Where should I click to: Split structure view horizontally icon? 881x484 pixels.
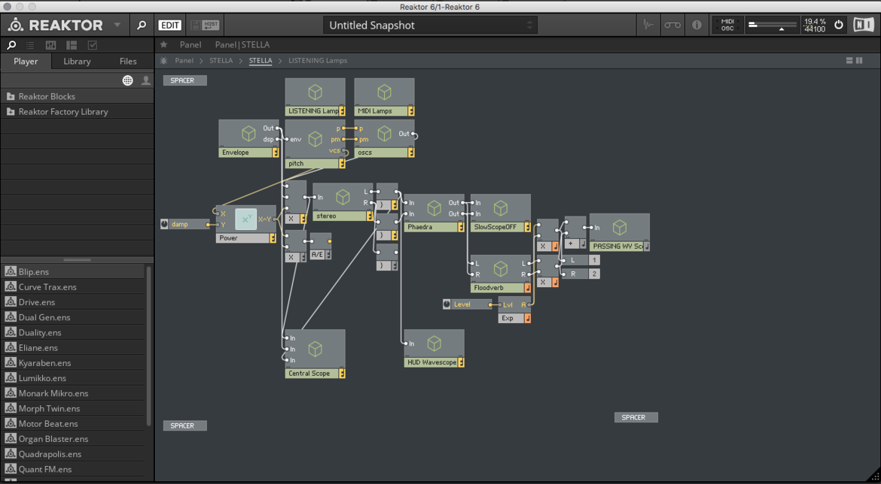pos(849,61)
